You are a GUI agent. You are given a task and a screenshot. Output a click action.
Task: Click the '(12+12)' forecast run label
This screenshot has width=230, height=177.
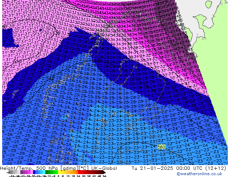pos(215,168)
